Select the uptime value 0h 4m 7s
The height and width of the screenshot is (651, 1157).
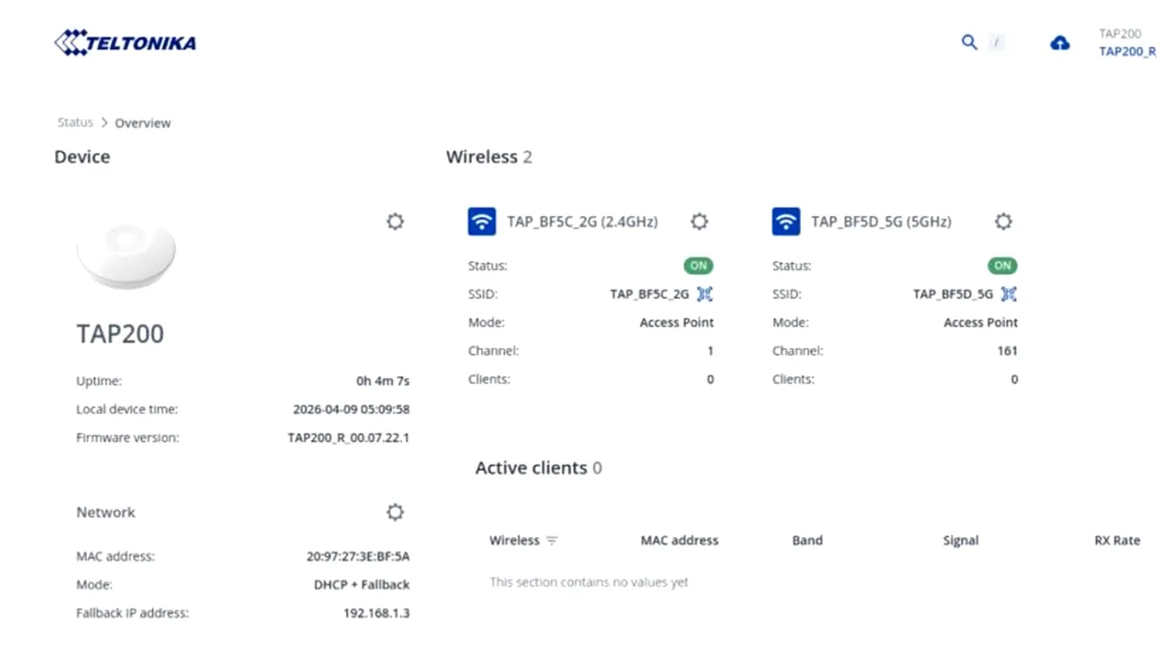click(383, 381)
